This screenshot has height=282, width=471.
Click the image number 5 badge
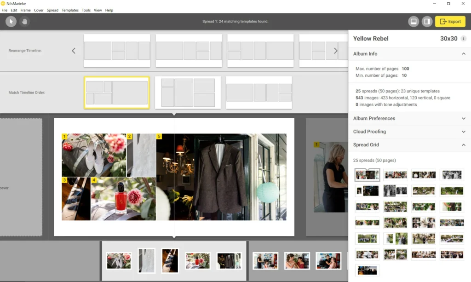[x=159, y=137]
